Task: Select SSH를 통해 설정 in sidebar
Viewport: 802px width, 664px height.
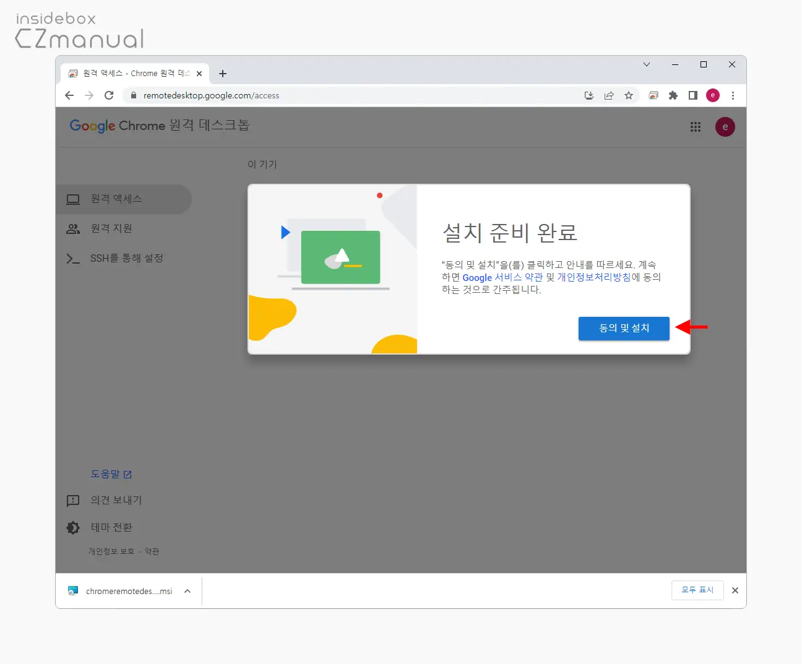Action: (x=124, y=258)
